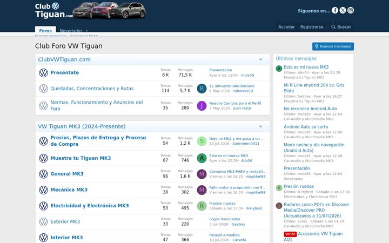The width and height of the screenshot is (389, 243).
Task: Open Normas, Funcionamiento y Anuncios del Foro
Action: tap(97, 105)
